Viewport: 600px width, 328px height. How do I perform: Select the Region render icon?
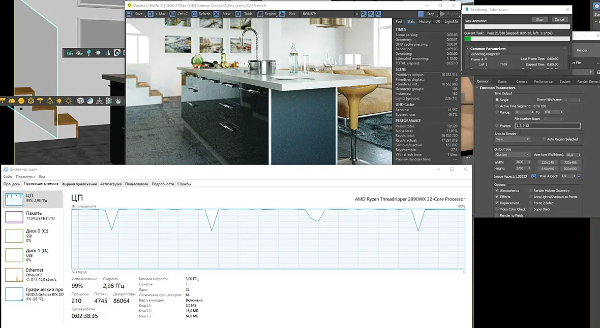(260, 14)
